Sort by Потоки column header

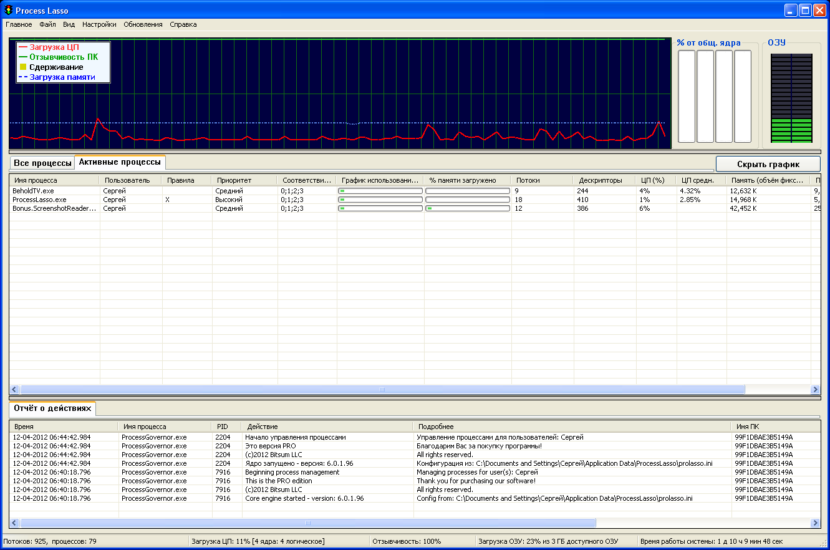(542, 180)
